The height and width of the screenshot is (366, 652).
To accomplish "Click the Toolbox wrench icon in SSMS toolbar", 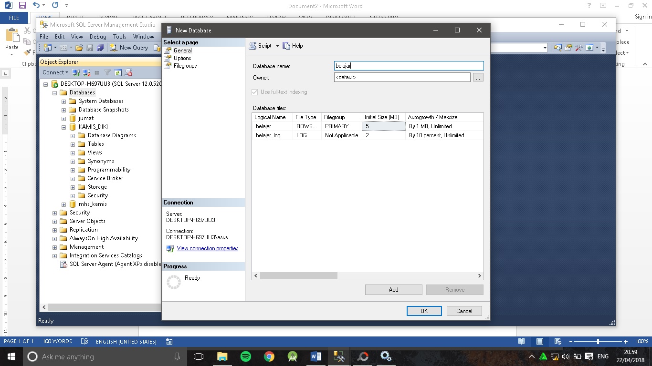I will [578, 48].
